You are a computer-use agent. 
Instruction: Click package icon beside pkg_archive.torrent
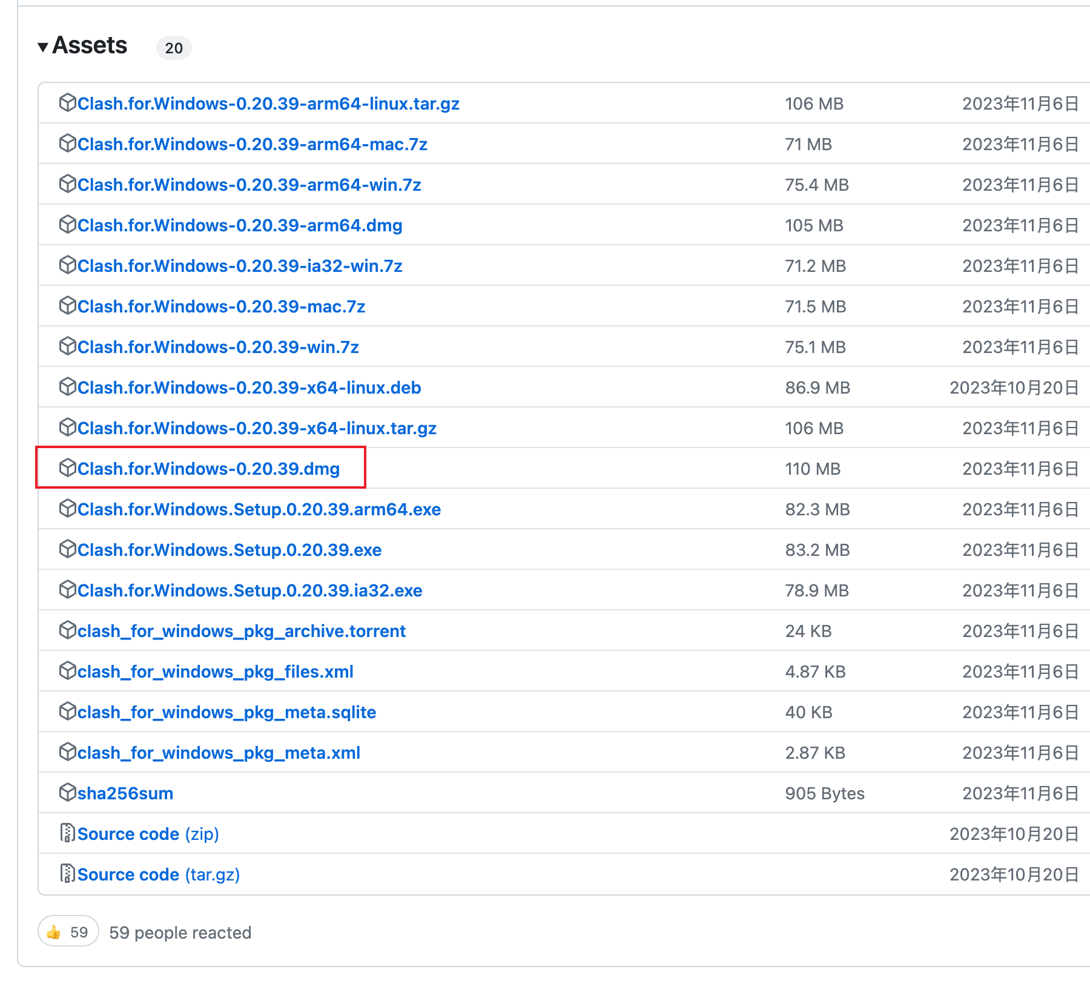[x=67, y=630]
